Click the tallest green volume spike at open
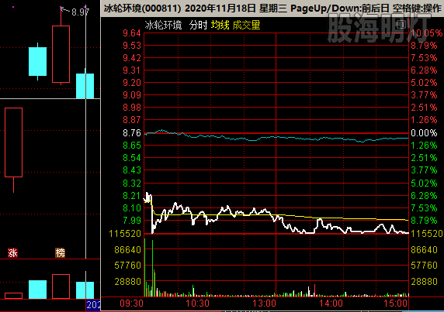The image size is (444, 312). (145, 267)
